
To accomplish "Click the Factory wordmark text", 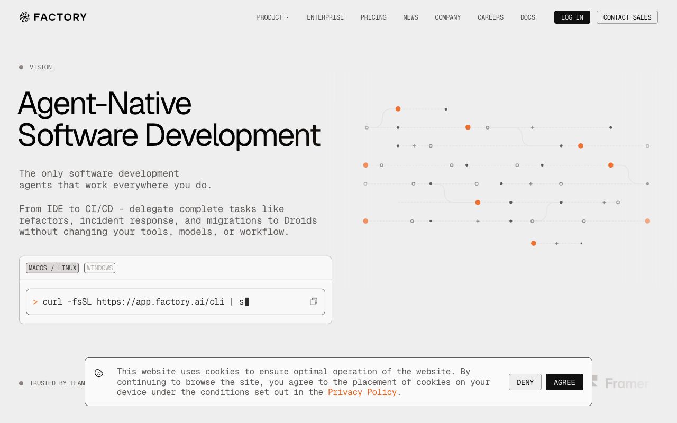I will click(x=60, y=17).
